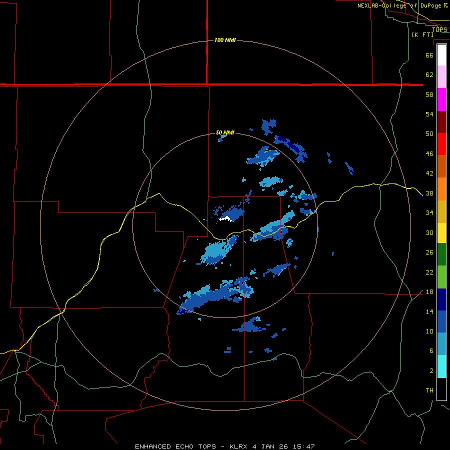Viewport: 450px width, 450px height.
Task: Click the gold mustard legend swatch
Action: pos(441,211)
